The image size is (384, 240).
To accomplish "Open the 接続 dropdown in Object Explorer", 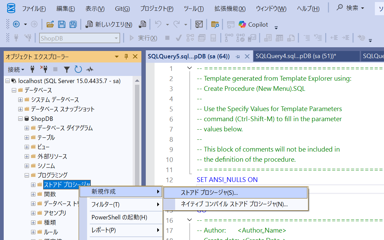I will (x=16, y=70).
